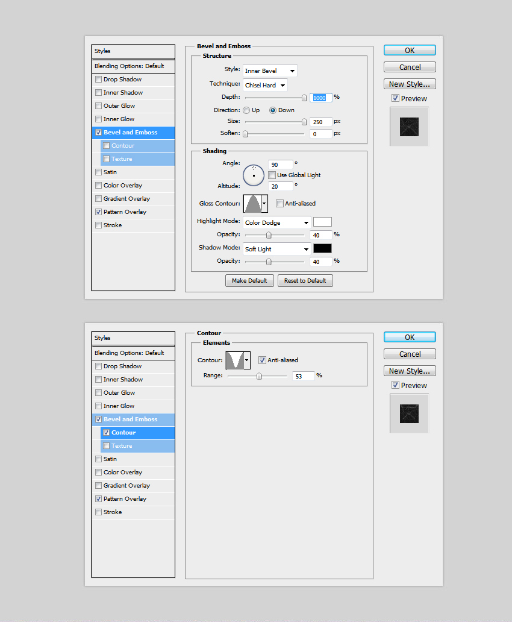Click the Size value field (250)
The width and height of the screenshot is (512, 622).
click(321, 122)
